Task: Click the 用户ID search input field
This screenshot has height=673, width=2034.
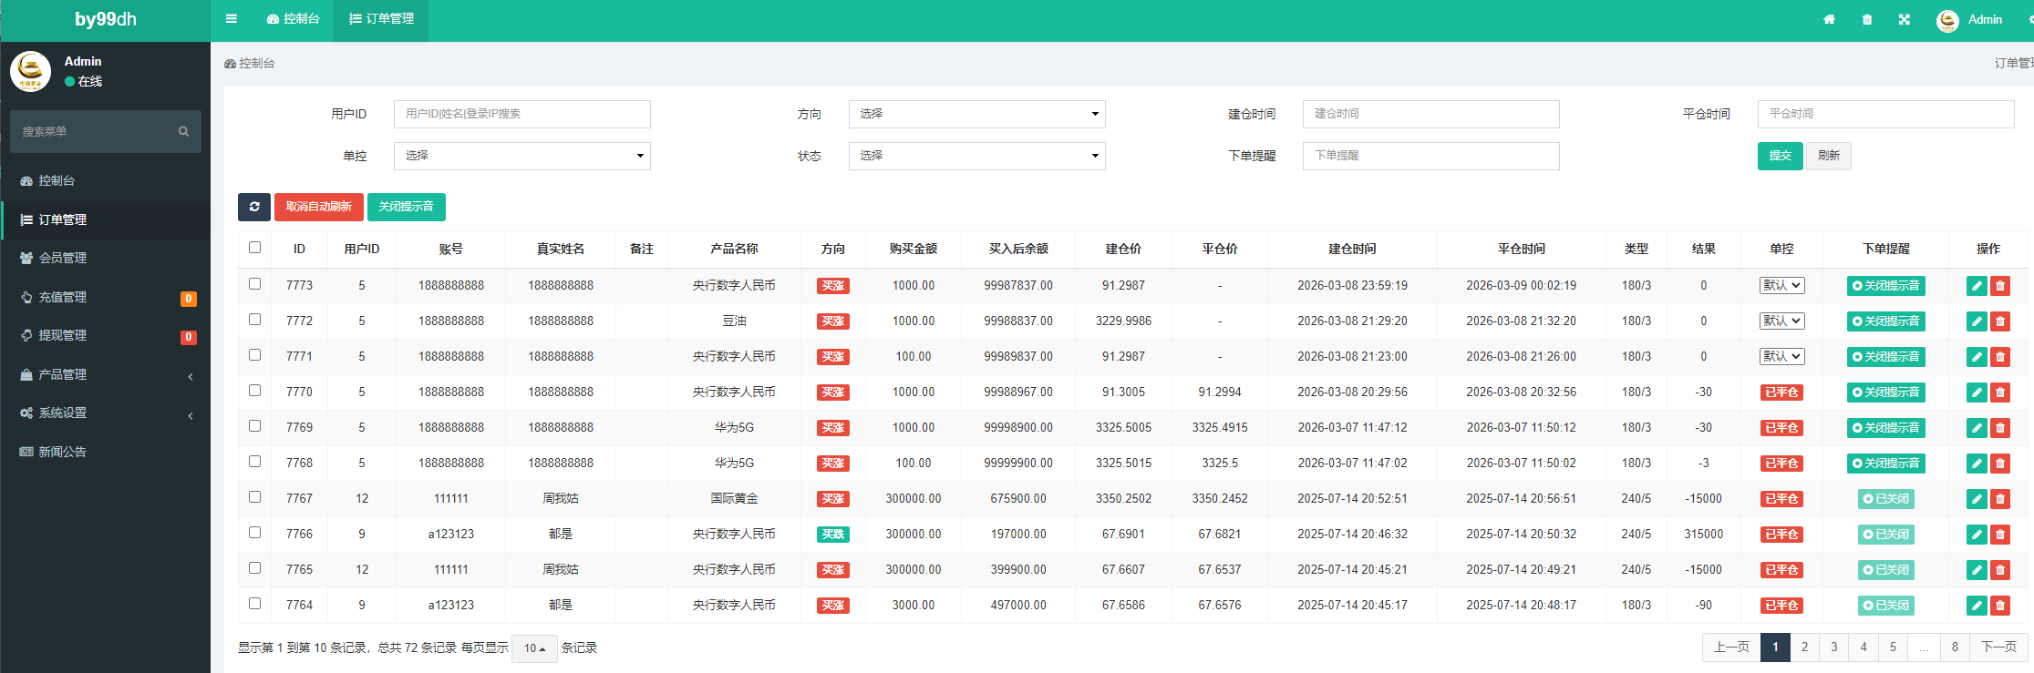Action: click(x=521, y=114)
